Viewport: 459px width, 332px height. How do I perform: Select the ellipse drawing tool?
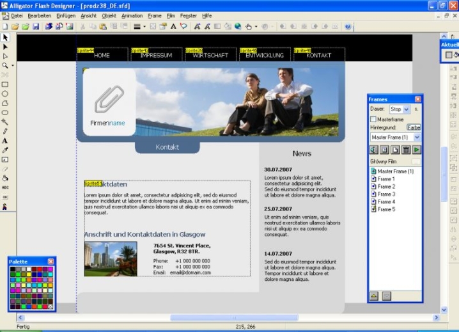5,93
